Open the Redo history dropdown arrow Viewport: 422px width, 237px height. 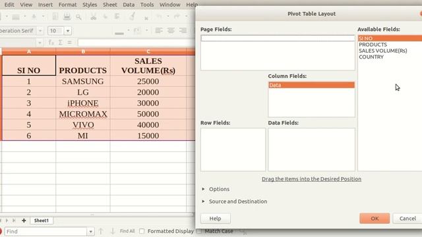[x=186, y=16]
